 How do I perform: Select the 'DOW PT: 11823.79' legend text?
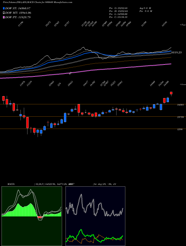[x=18, y=17]
